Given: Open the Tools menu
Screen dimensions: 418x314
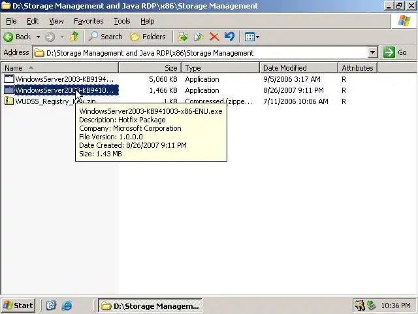Looking at the screenshot, I should coord(122,21).
